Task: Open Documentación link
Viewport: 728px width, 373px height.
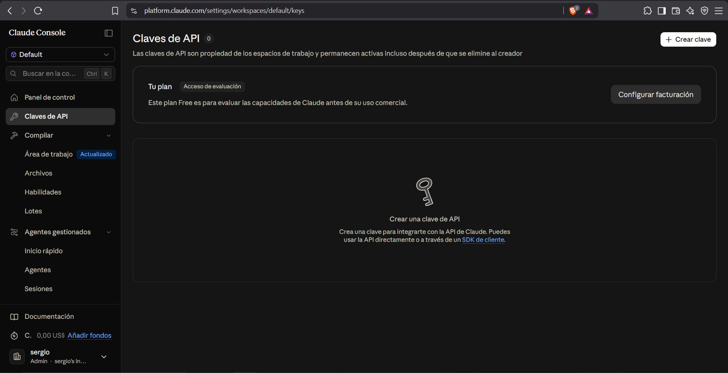Action: pos(49,317)
